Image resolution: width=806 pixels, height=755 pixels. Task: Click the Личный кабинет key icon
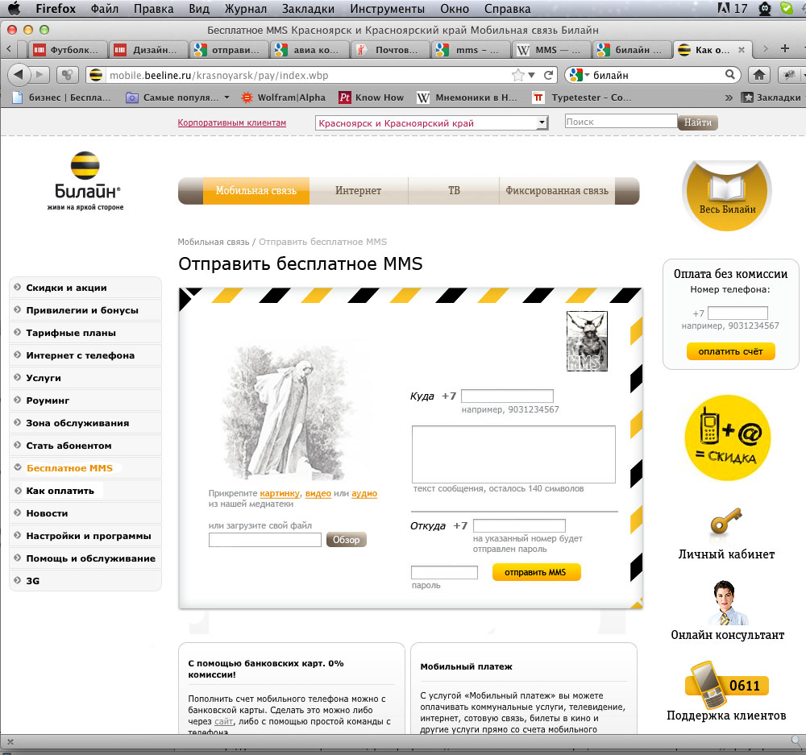[x=723, y=525]
